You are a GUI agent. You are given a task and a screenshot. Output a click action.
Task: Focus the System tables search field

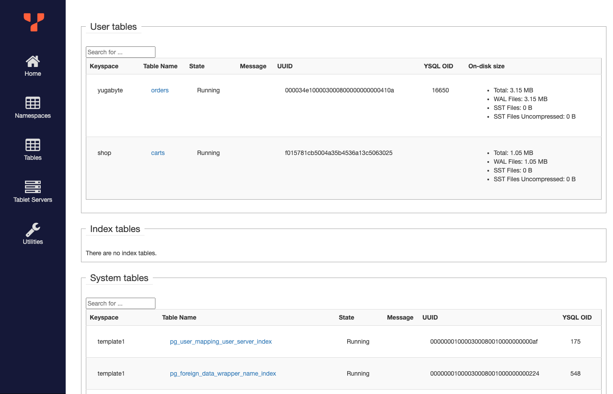120,303
